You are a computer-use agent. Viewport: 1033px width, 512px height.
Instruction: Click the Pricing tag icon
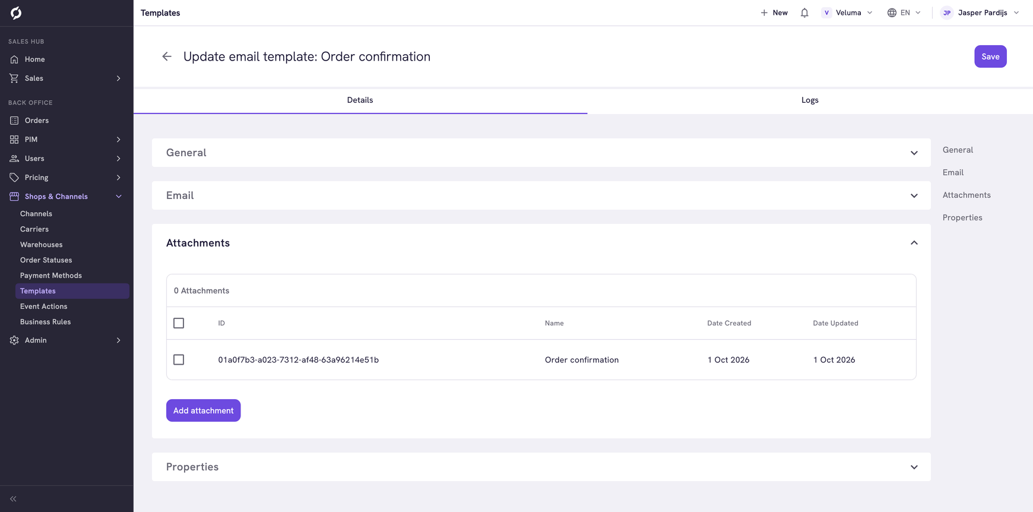tap(14, 178)
